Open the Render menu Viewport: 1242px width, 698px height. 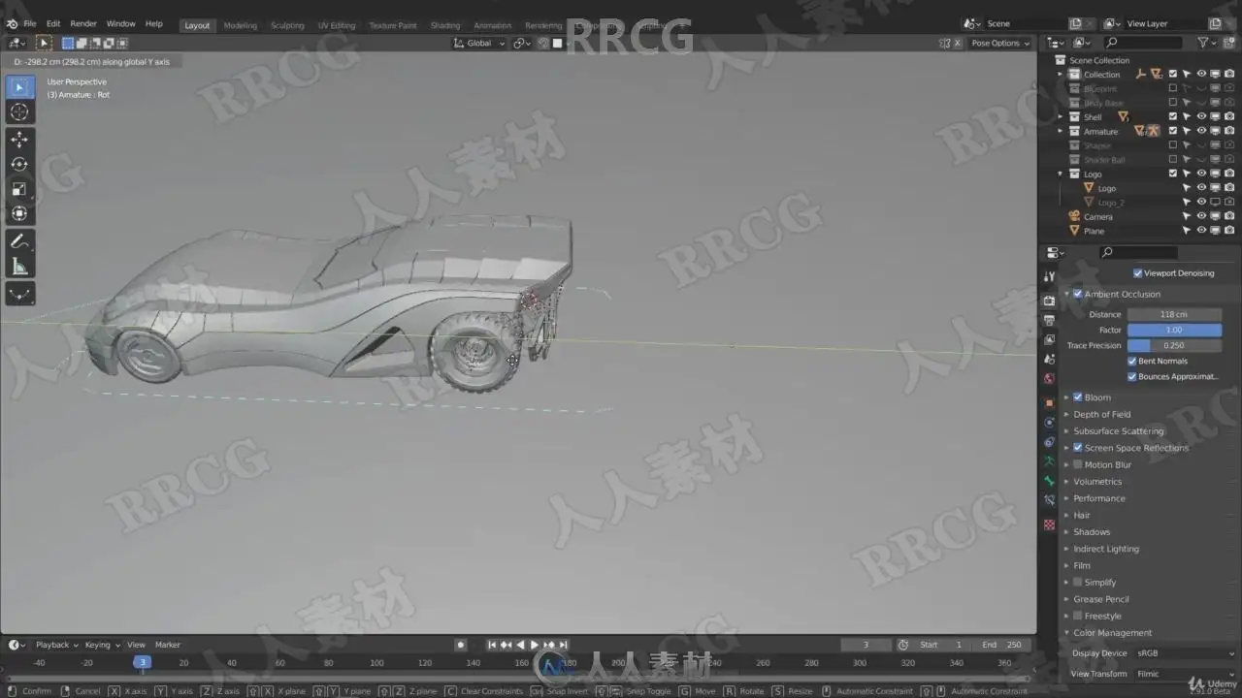pos(83,23)
